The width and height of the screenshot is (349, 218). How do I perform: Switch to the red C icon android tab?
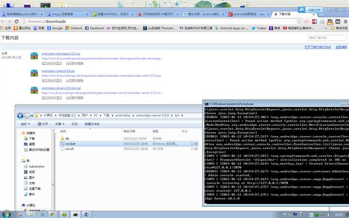coord(249,14)
